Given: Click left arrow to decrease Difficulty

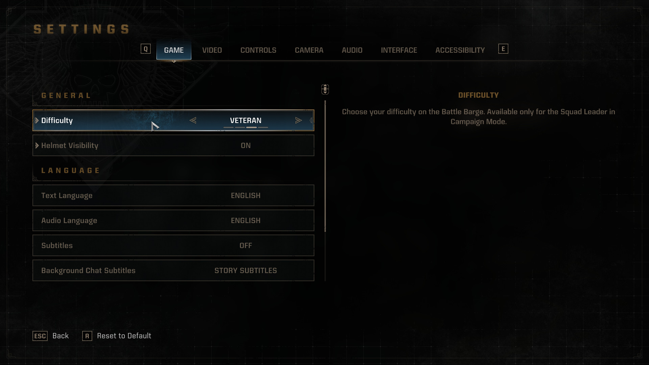Looking at the screenshot, I should pyautogui.click(x=193, y=120).
